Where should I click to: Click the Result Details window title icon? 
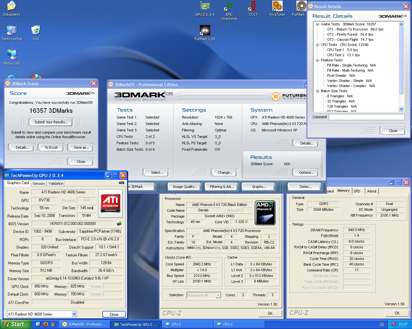pos(310,6)
